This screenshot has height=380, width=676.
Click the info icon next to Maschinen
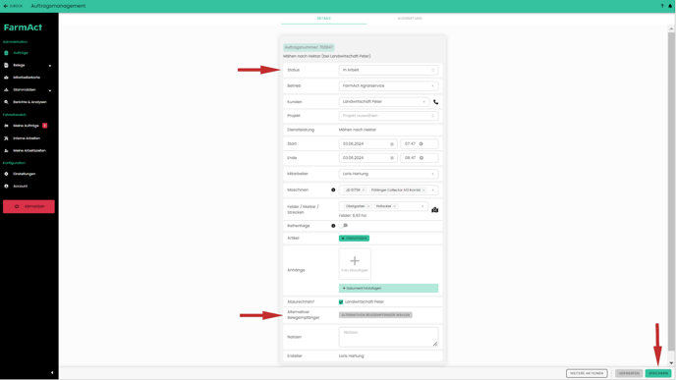tap(333, 190)
